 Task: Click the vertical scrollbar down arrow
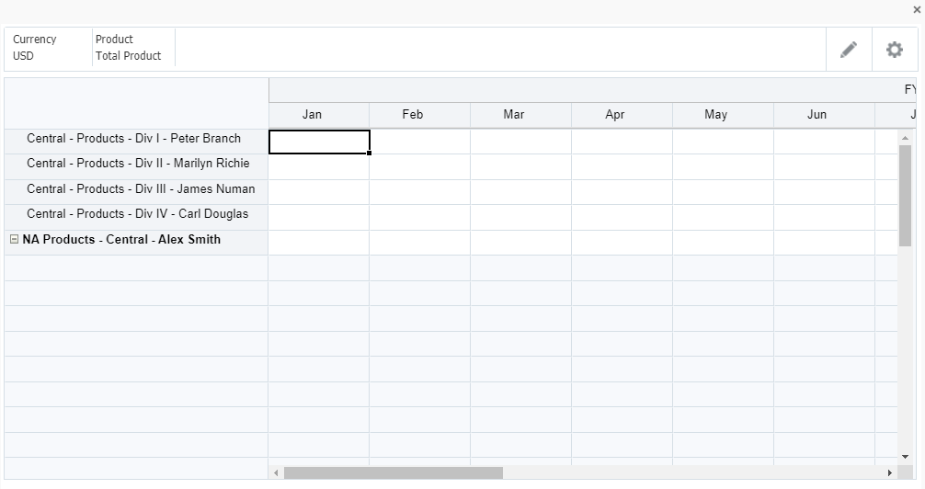point(905,457)
